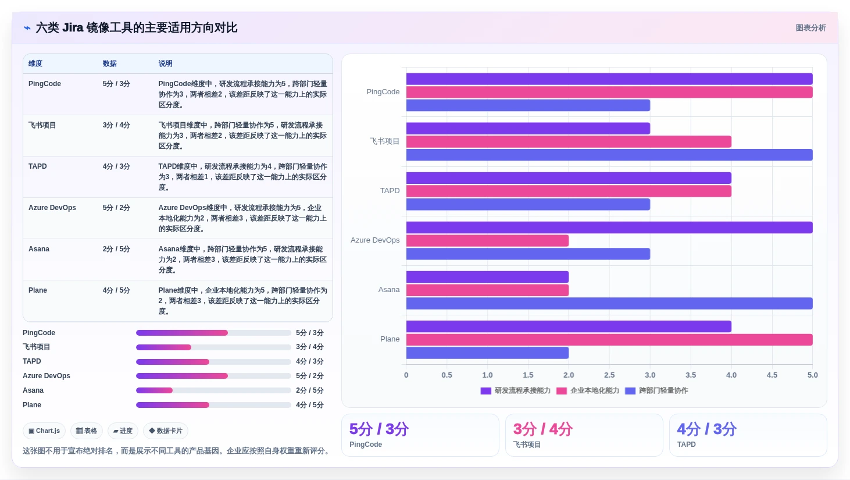
Task: Click the 说明 column header
Action: click(x=166, y=63)
